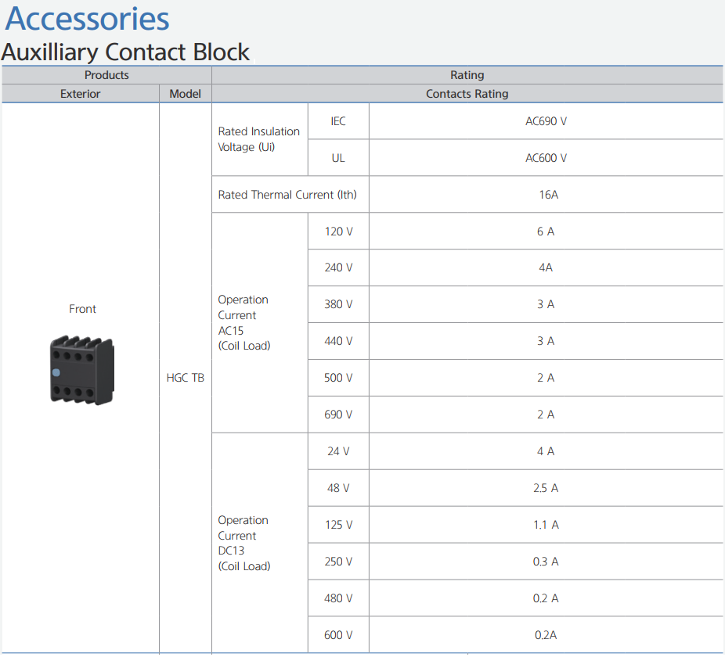Select the '2.5 A' current value
The width and height of the screenshot is (725, 657).
[x=546, y=488]
